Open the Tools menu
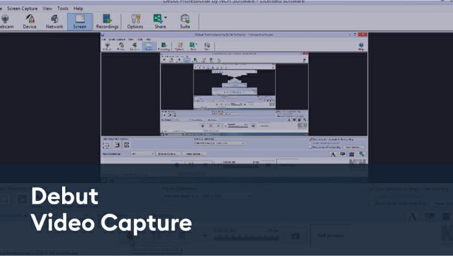453x256 pixels. point(63,8)
